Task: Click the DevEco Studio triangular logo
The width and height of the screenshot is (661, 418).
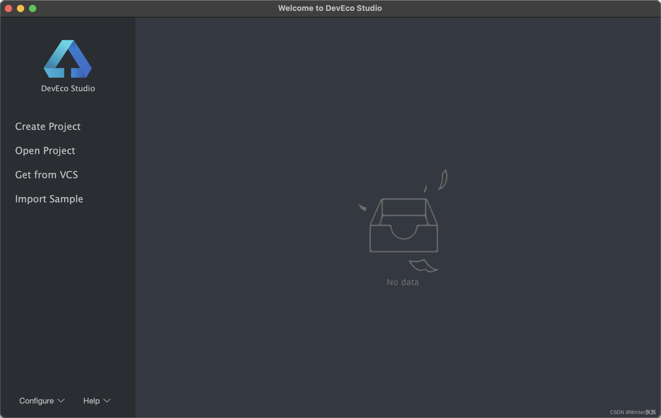Action: (68, 59)
